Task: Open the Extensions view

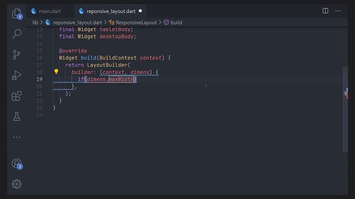Action: tap(17, 96)
